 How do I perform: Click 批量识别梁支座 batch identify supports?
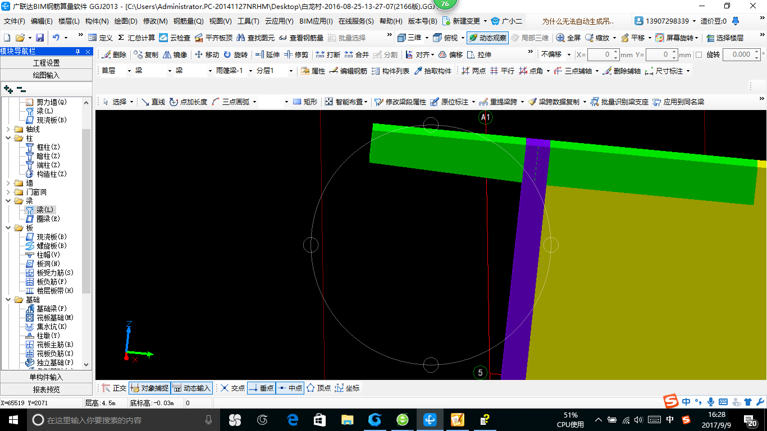[619, 102]
